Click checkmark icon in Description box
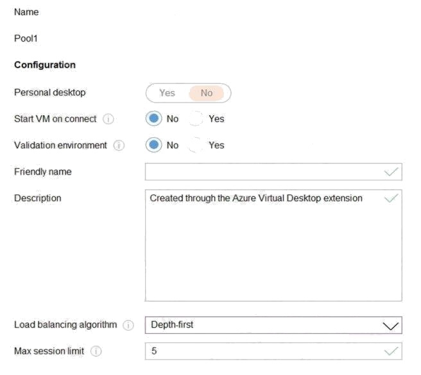 [x=391, y=198]
